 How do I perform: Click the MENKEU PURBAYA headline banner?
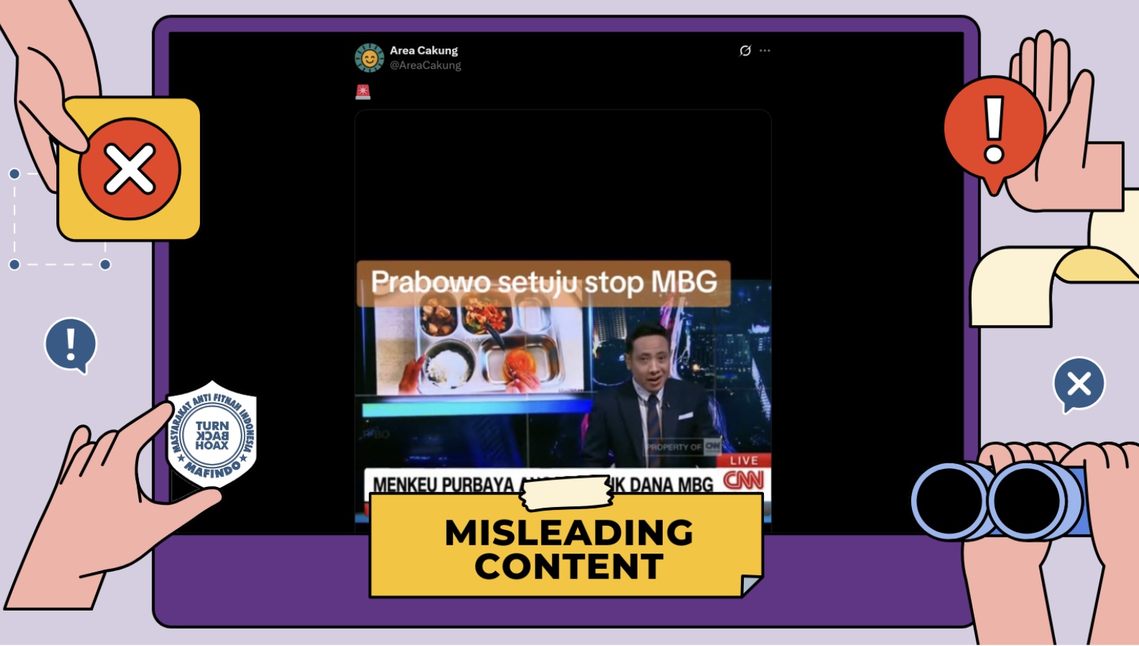[x=444, y=483]
